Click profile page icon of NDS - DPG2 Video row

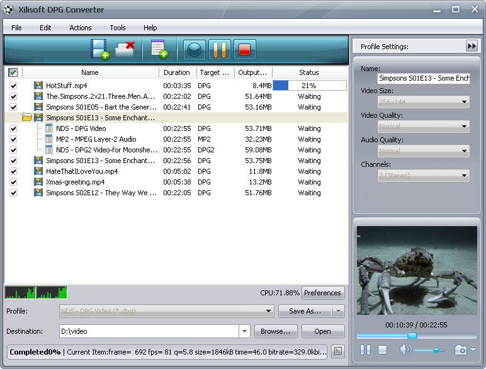coord(48,150)
